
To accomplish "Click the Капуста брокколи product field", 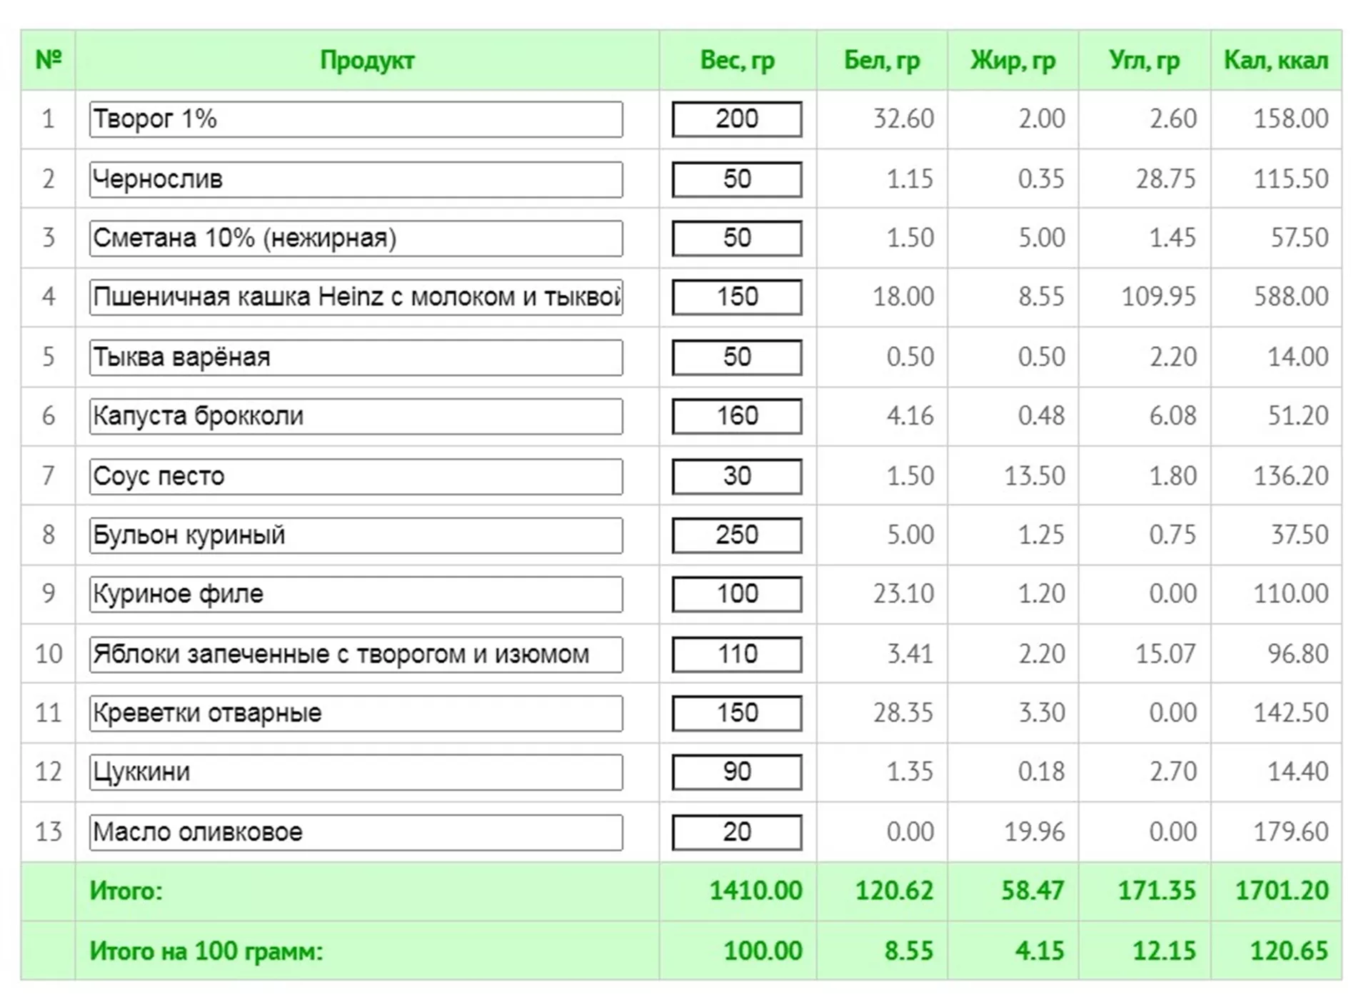I will [x=356, y=416].
